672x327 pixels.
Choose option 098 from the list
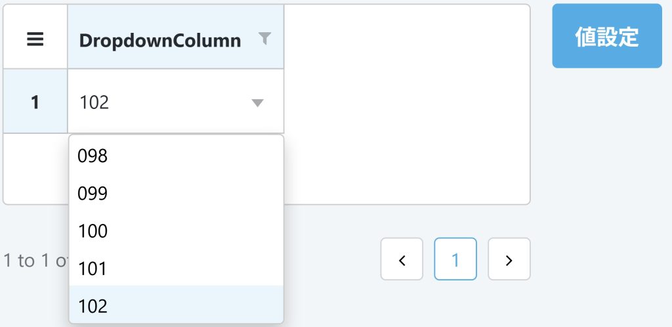[x=176, y=156]
